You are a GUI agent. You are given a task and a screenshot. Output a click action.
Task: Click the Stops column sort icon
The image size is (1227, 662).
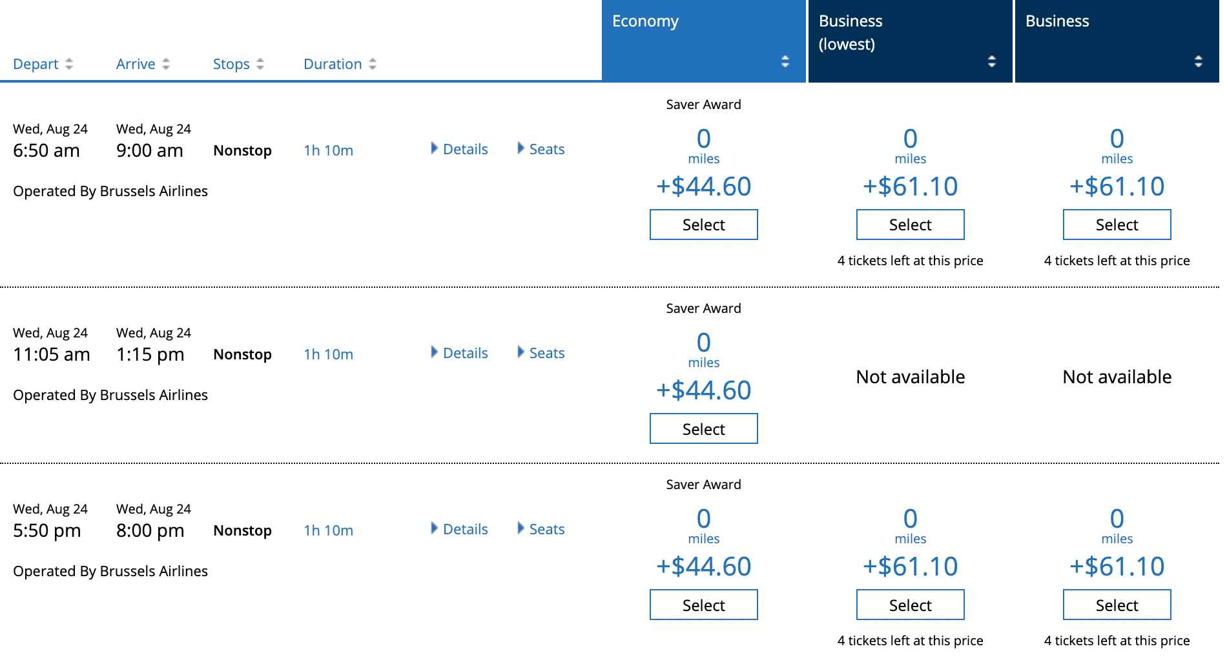coord(260,64)
